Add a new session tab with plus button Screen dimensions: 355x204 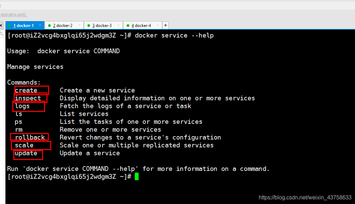tap(166, 25)
